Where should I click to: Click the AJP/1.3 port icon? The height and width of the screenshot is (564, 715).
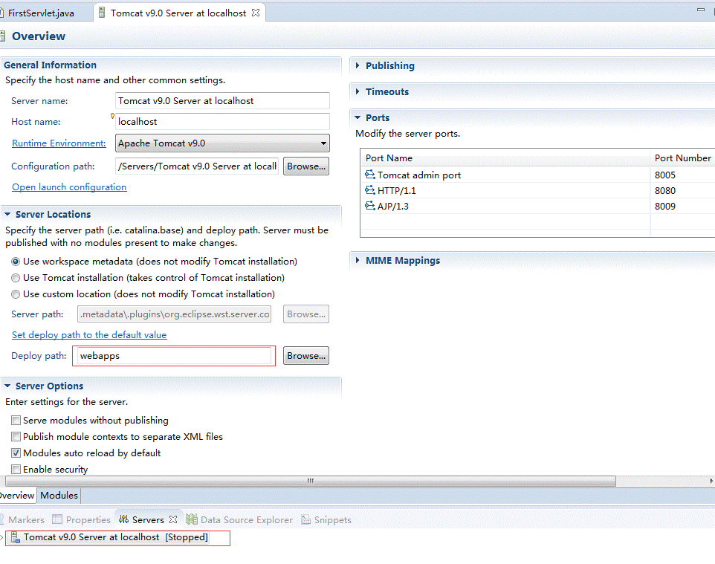point(370,206)
